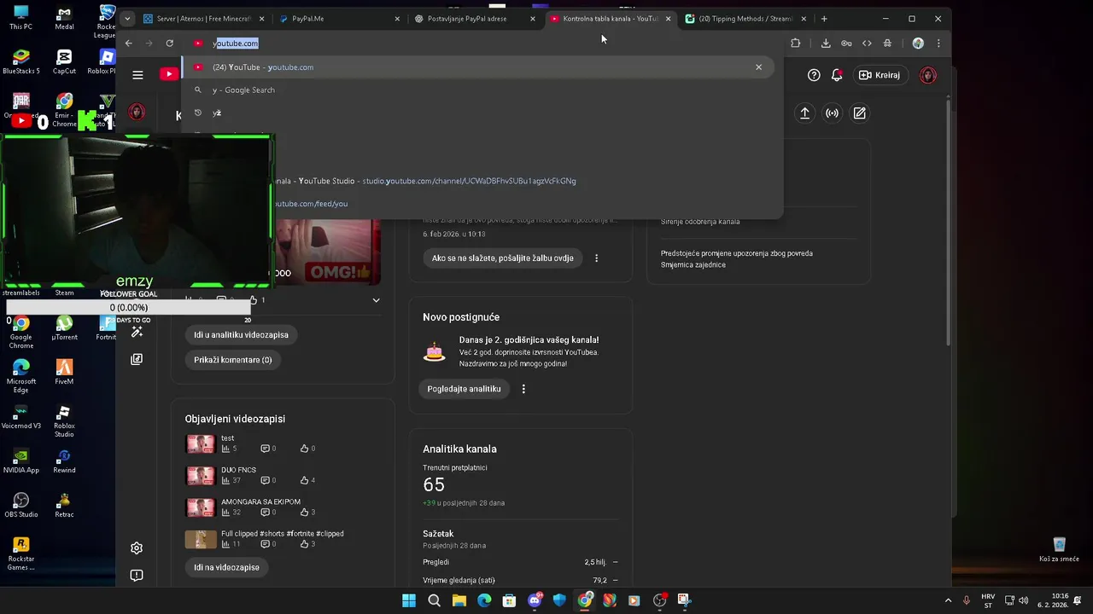Viewport: 1093px width, 614px height.
Task: Click the code brackets extension icon
Action: pos(867,43)
